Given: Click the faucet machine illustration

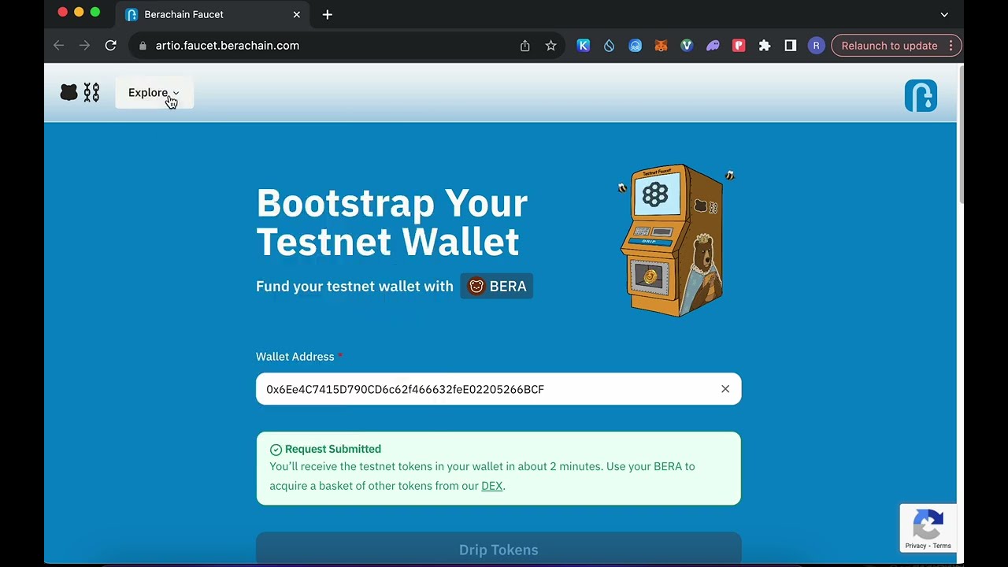Looking at the screenshot, I should click(x=676, y=240).
